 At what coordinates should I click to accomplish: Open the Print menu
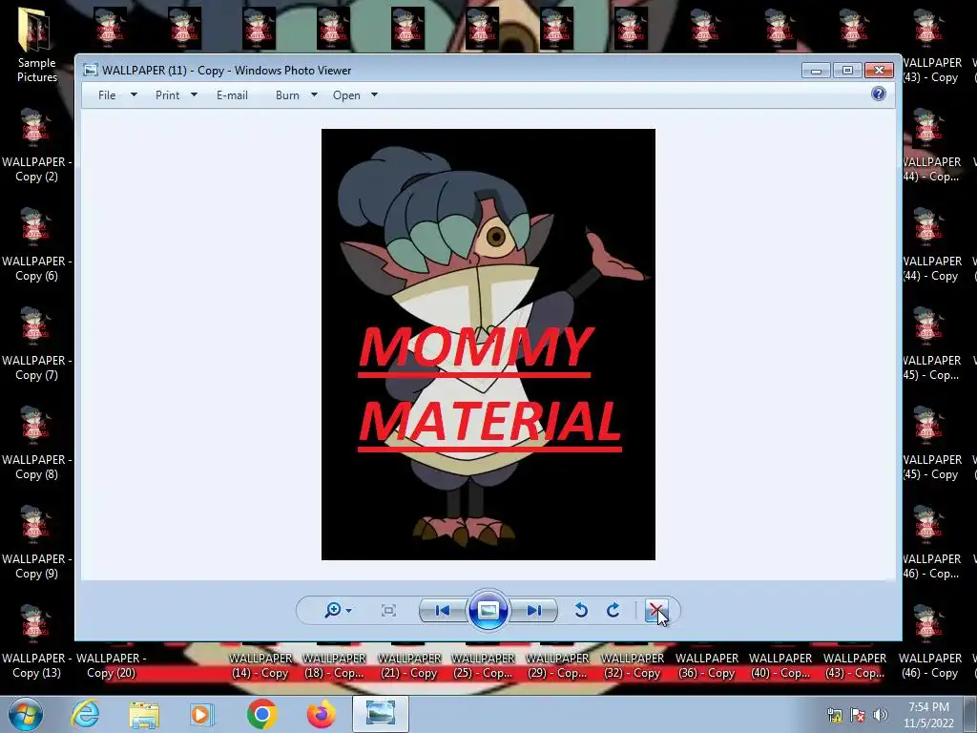168,95
